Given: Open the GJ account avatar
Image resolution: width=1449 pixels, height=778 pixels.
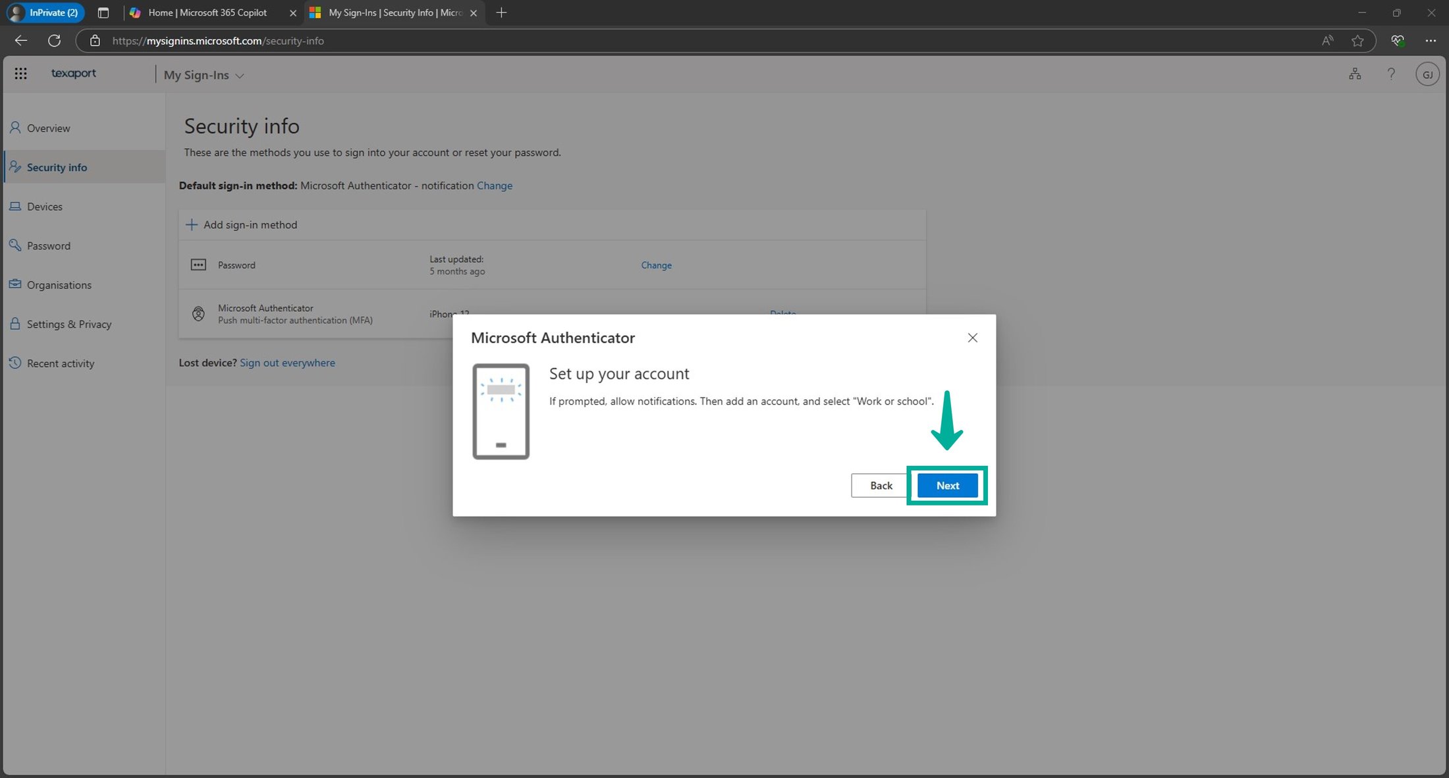Looking at the screenshot, I should [x=1427, y=73].
